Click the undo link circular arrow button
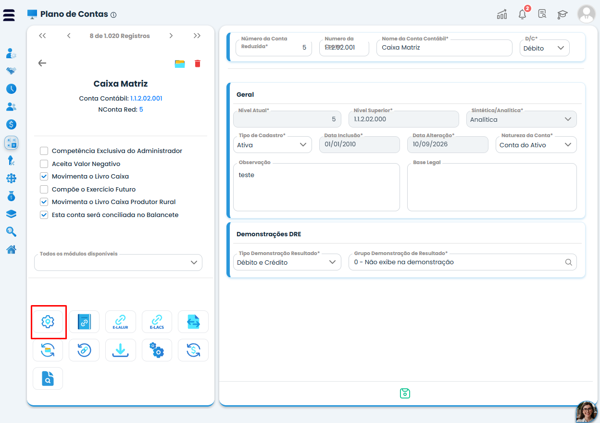600x423 pixels. (x=84, y=350)
